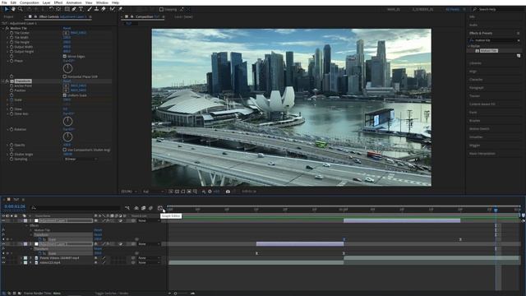This screenshot has height=296, width=526.
Task: Toggle the Horizontal Phase Shift checkbox
Action: pos(65,76)
